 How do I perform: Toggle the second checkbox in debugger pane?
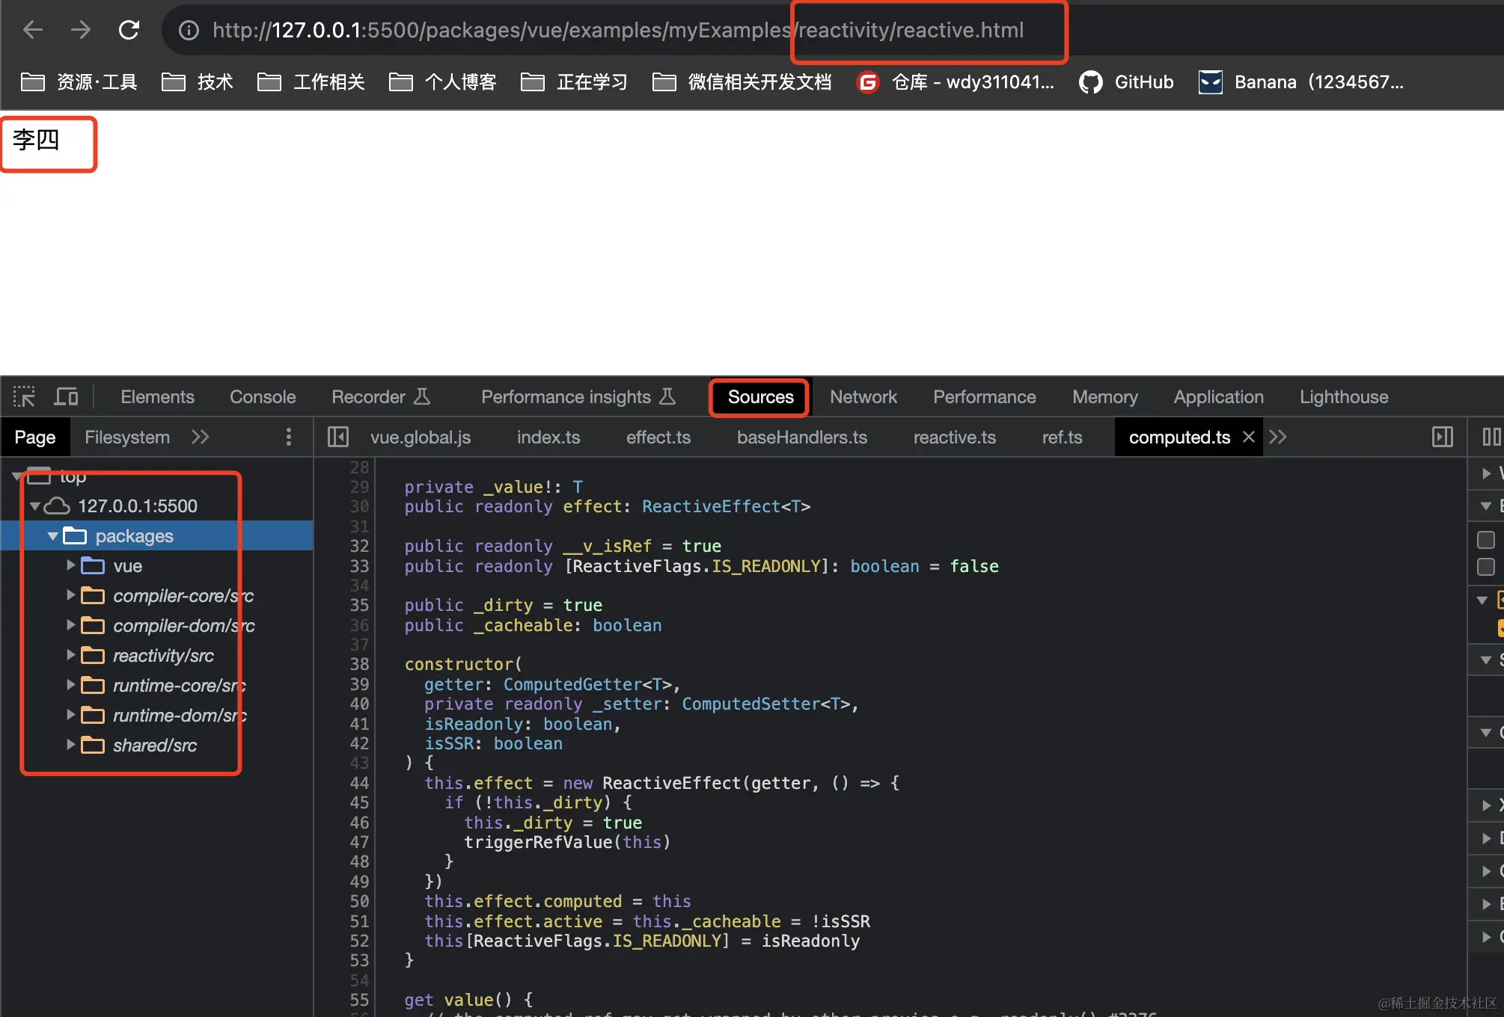[x=1486, y=567]
